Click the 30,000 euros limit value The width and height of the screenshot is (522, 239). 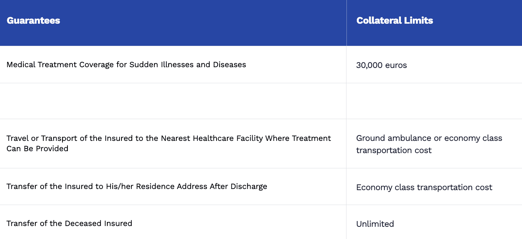pyautogui.click(x=381, y=65)
